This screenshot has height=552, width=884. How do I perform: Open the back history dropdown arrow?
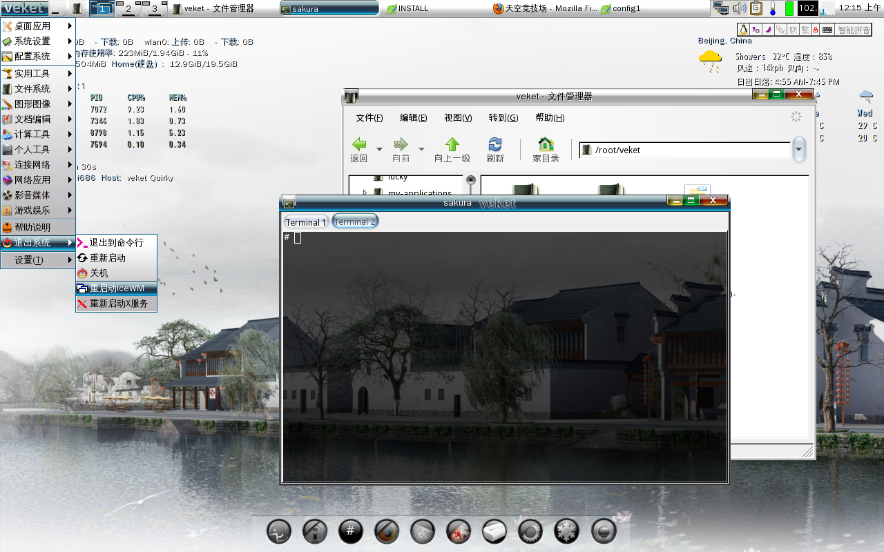(379, 149)
